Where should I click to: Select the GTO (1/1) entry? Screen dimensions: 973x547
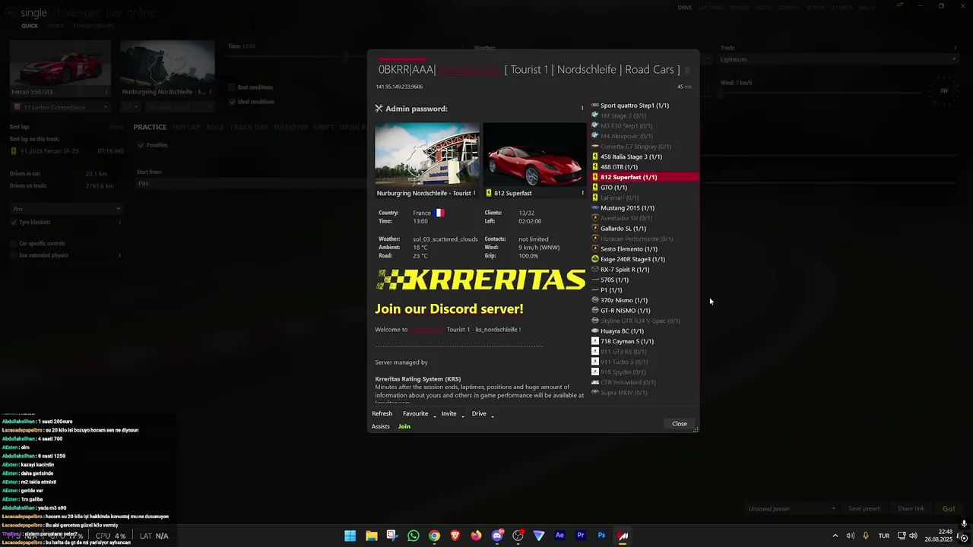coord(645,188)
